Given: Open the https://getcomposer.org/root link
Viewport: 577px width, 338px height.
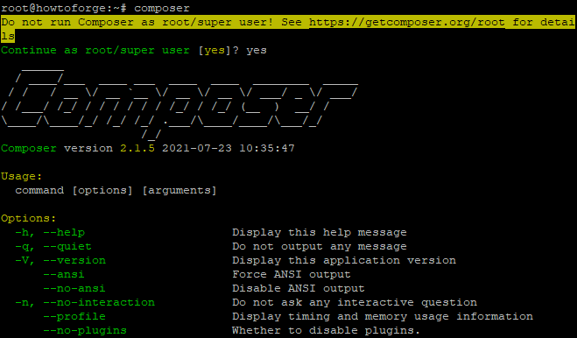Looking at the screenshot, I should click(406, 23).
